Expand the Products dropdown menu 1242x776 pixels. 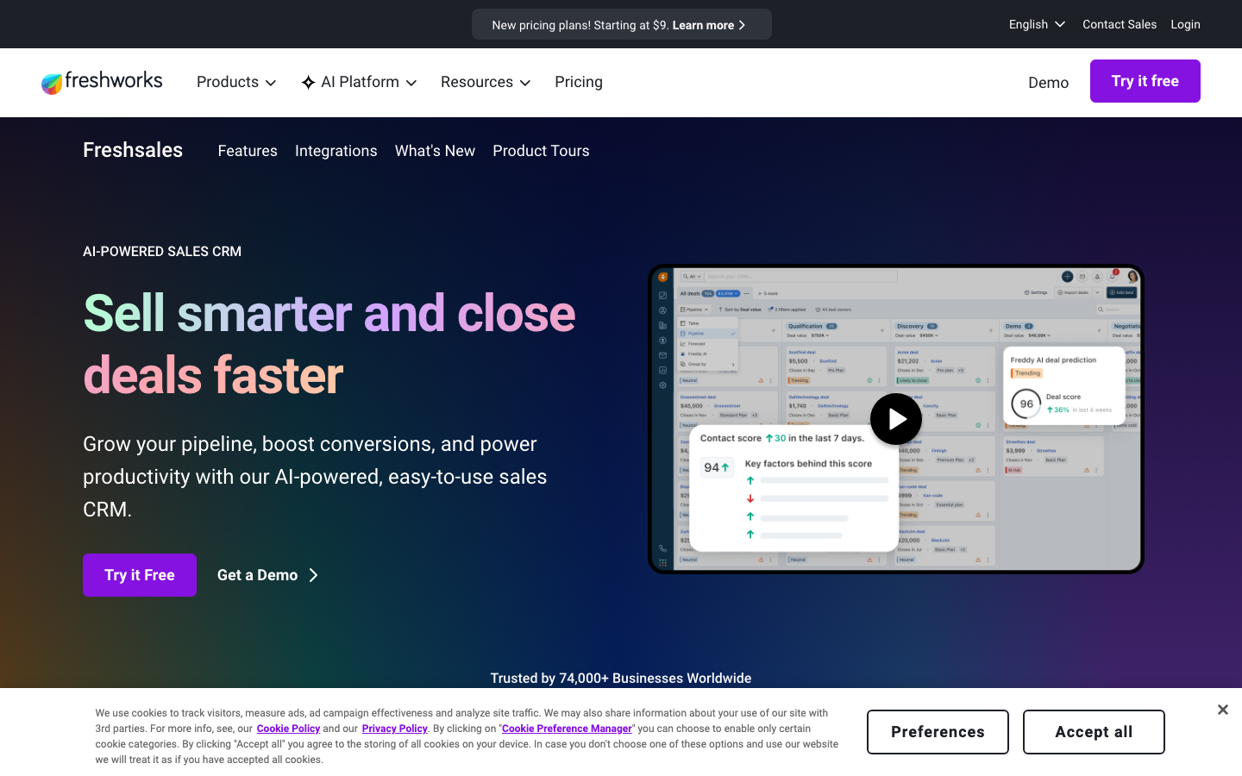coord(236,82)
